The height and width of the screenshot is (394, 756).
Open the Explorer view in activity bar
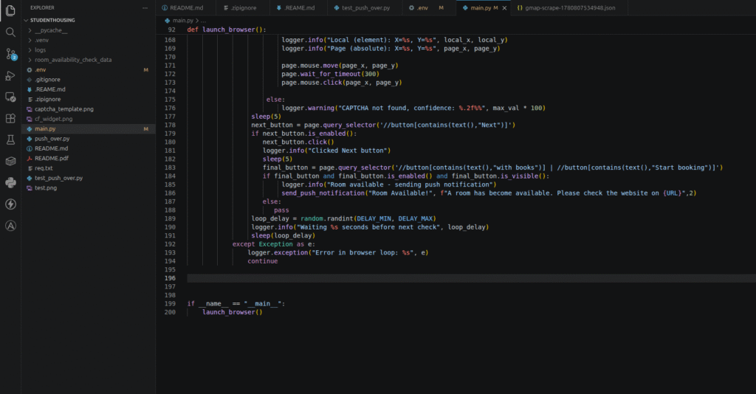point(10,10)
